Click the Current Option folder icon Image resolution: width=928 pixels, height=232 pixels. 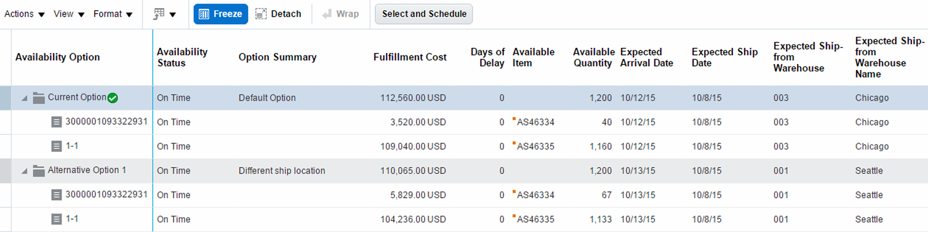coord(39,98)
